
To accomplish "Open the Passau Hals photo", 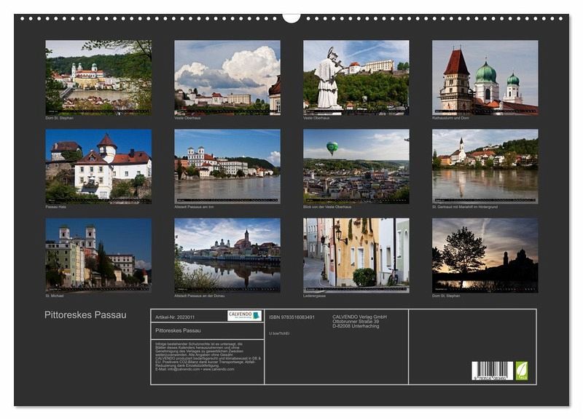I will click(98, 166).
